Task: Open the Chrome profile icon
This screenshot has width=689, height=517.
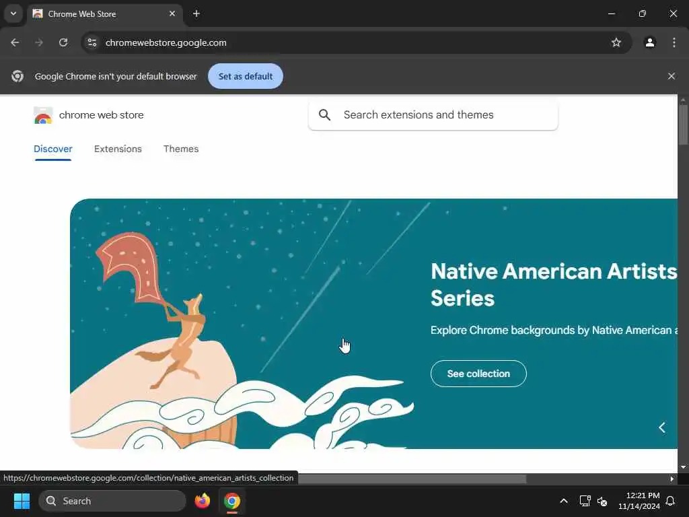Action: pyautogui.click(x=650, y=42)
